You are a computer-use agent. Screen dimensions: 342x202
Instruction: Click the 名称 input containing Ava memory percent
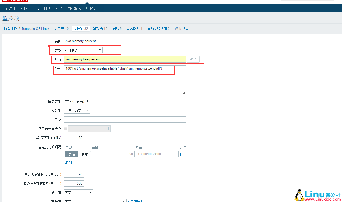[125, 41]
